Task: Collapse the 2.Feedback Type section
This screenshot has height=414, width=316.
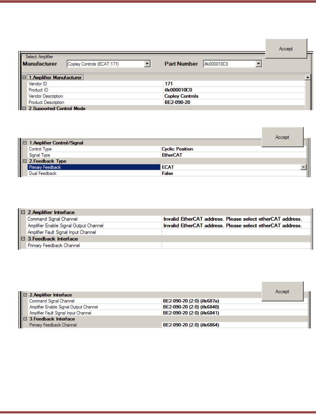Action: point(25,161)
